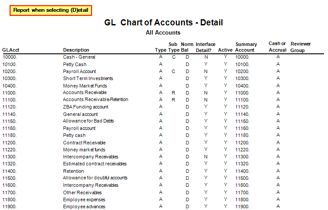Click 10300. in the GLAcct column
The height and width of the screenshot is (210, 328).
point(9,78)
